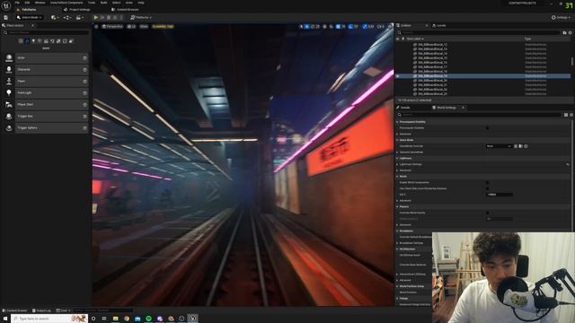Viewport: 575px width, 323px height.
Task: Select the viewport select-mode cursor icon
Action: click(301, 26)
